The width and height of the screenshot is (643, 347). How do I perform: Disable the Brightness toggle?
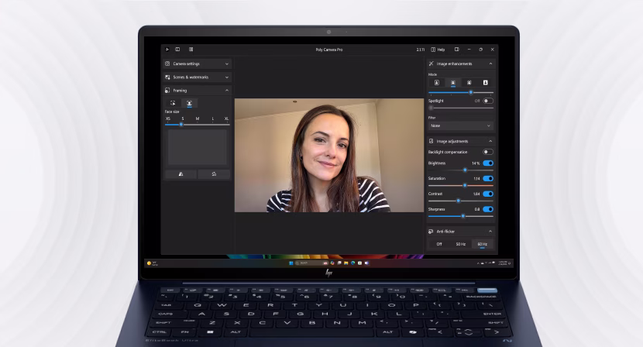(487, 163)
